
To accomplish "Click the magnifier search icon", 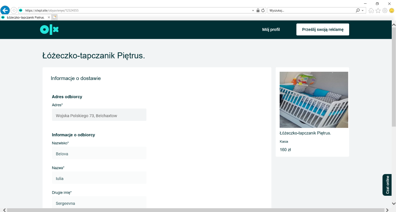I will (358, 11).
